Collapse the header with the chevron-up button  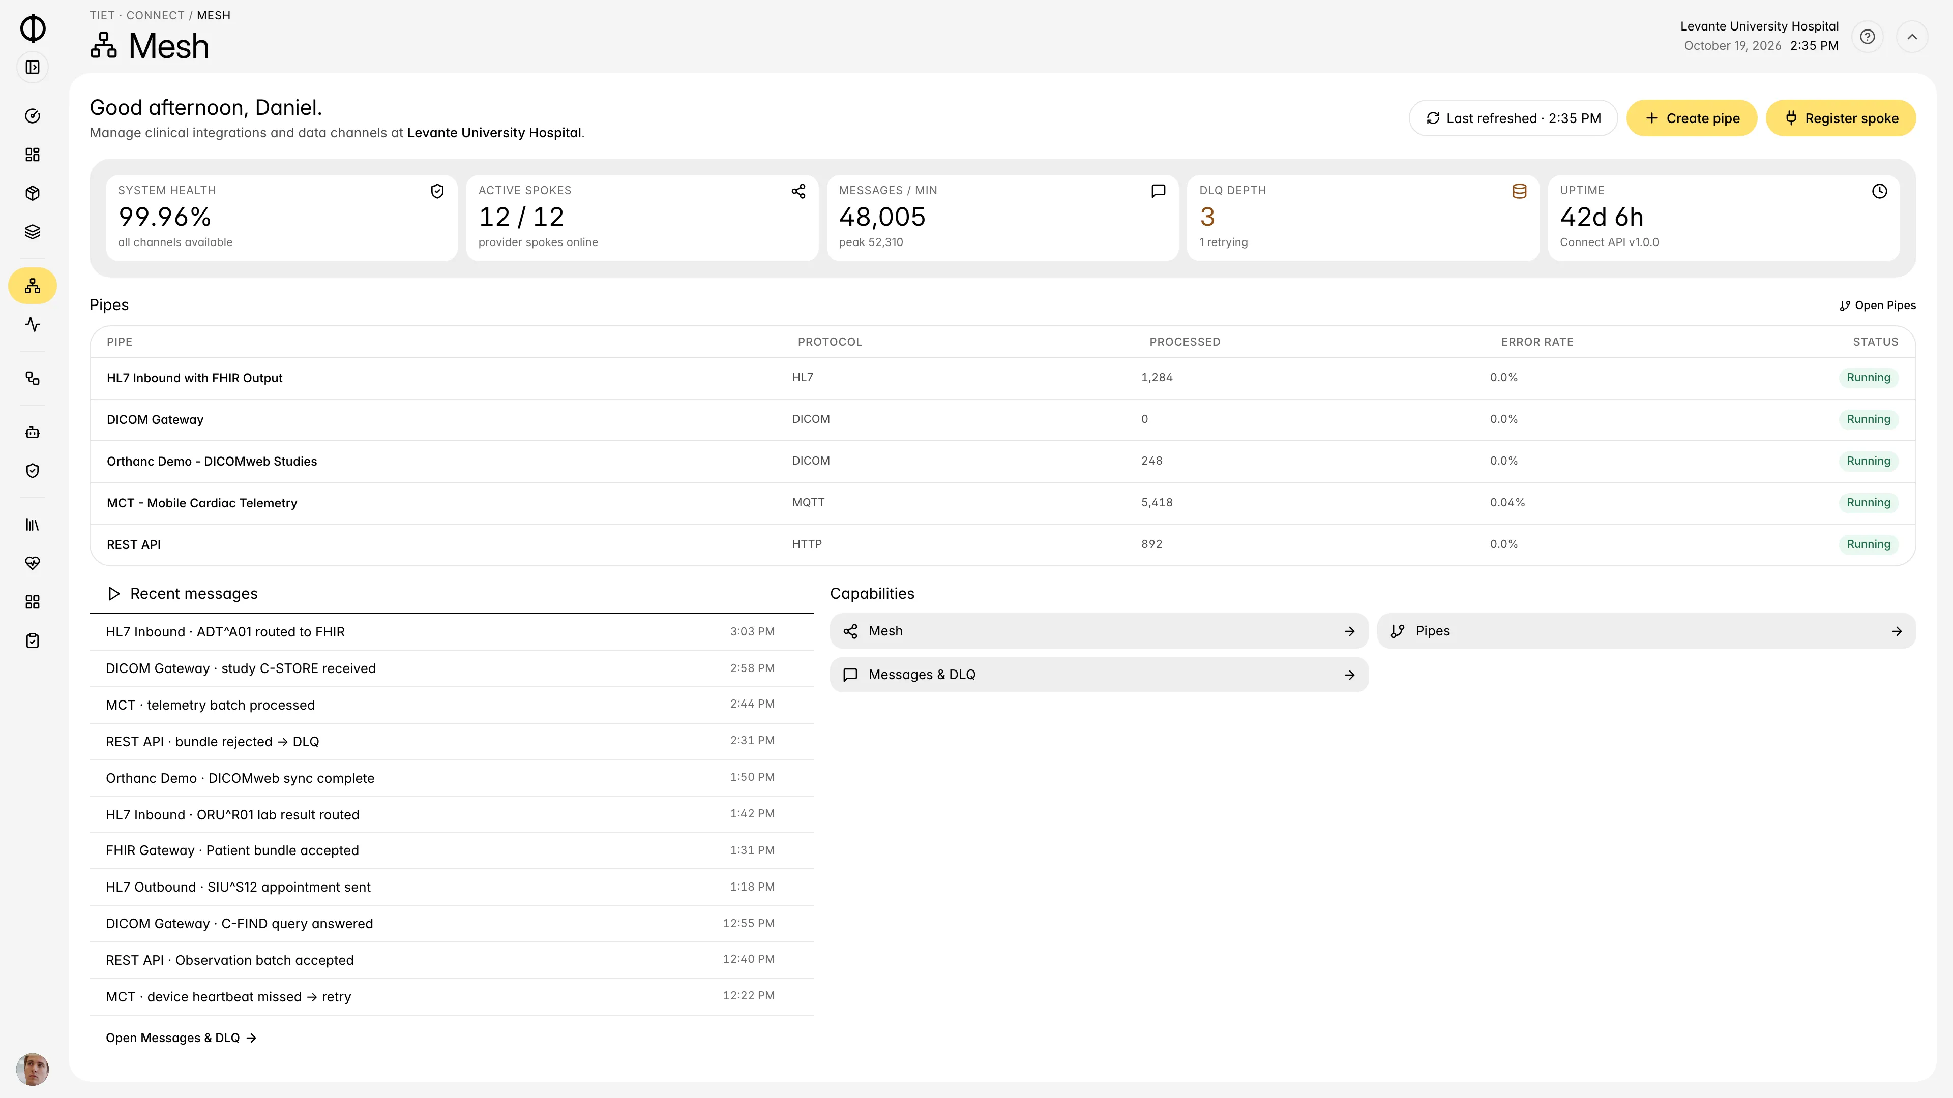pos(1912,37)
